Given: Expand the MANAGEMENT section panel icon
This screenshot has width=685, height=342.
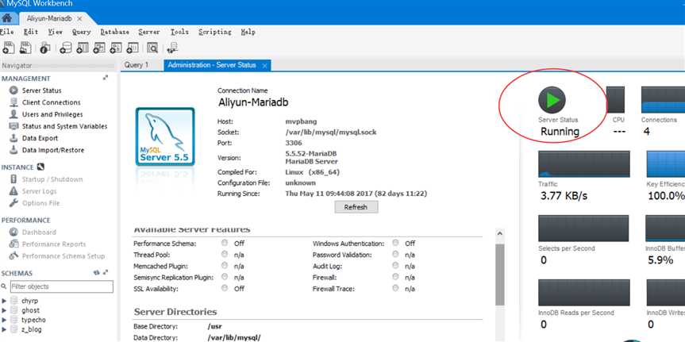Looking at the screenshot, I should 106,78.
